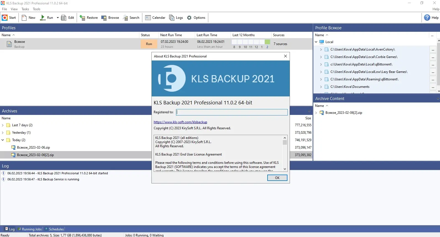
Task: Open the Search tool
Action: point(131,18)
